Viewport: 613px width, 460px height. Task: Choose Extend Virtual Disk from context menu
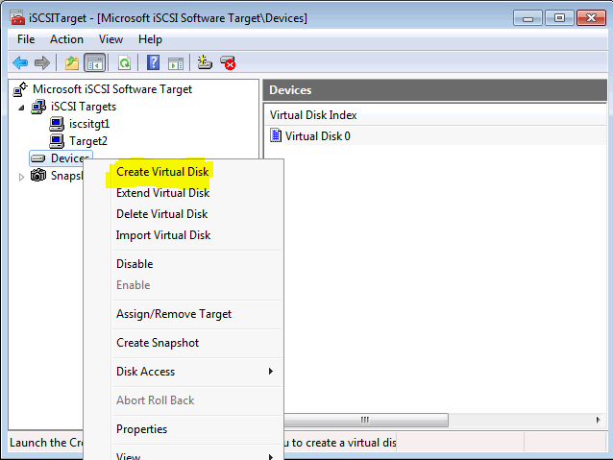point(163,193)
